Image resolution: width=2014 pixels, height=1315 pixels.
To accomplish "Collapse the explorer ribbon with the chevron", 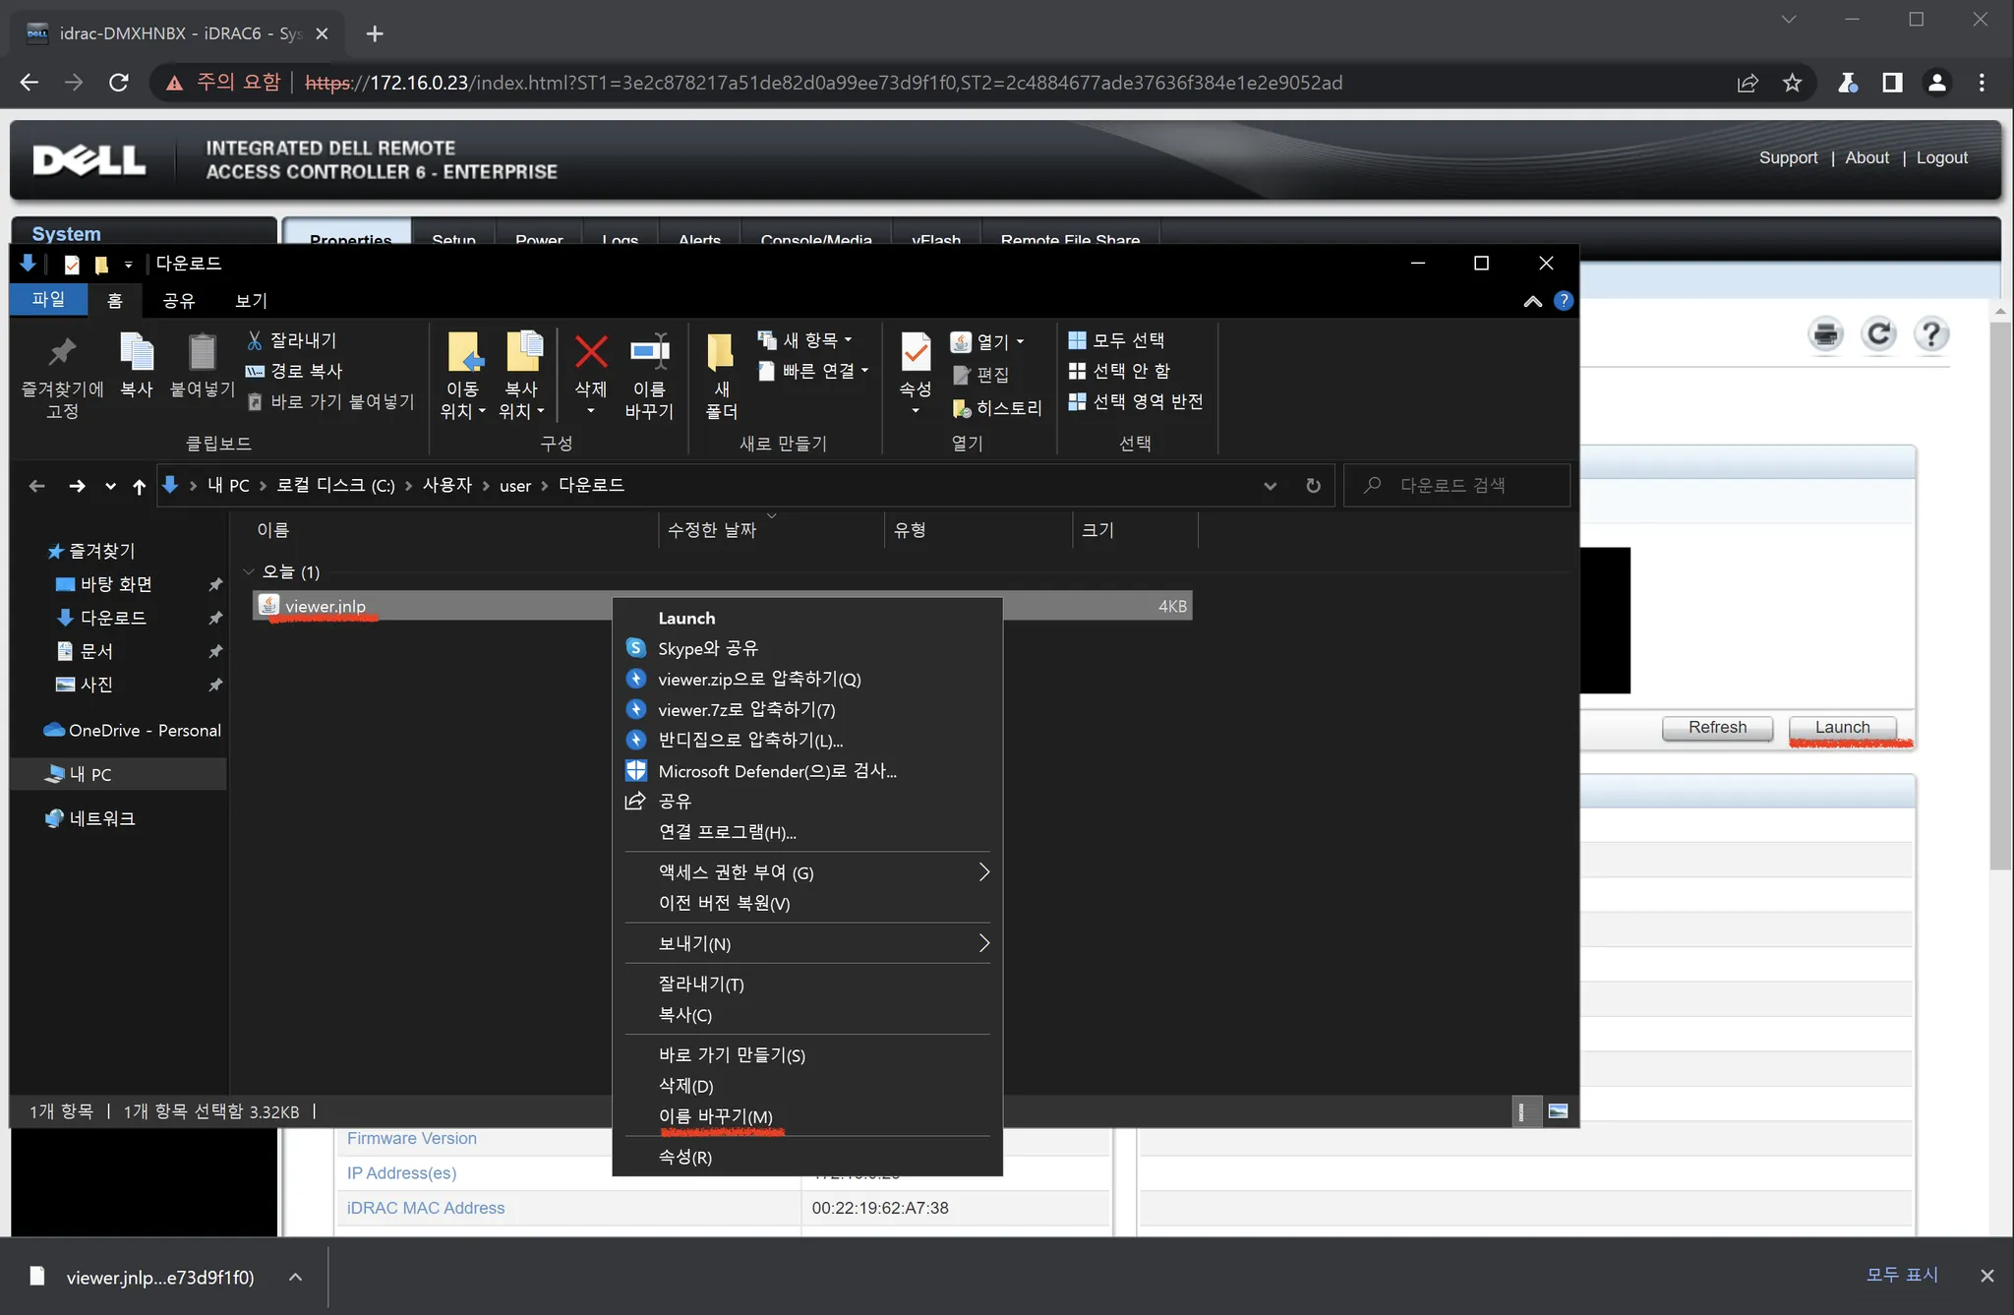I will coord(1532,301).
